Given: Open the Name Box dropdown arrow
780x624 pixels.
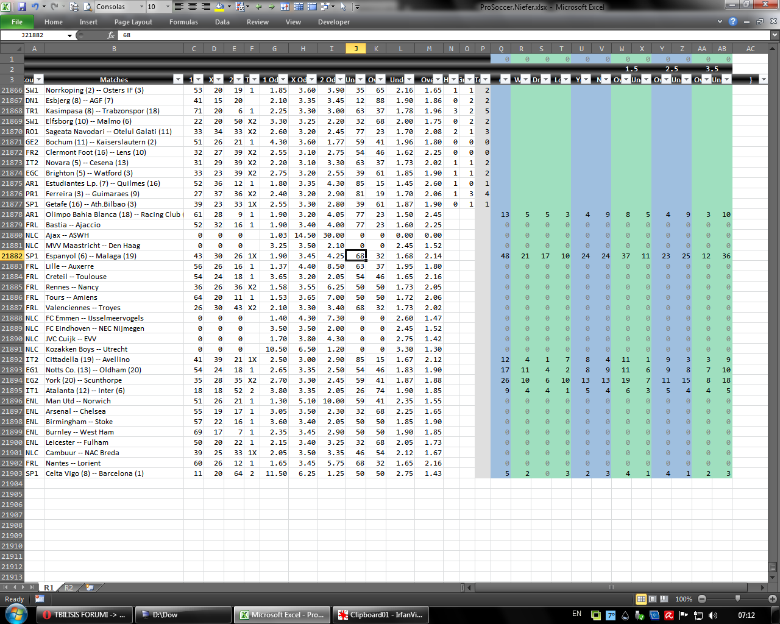Looking at the screenshot, I should [x=70, y=35].
